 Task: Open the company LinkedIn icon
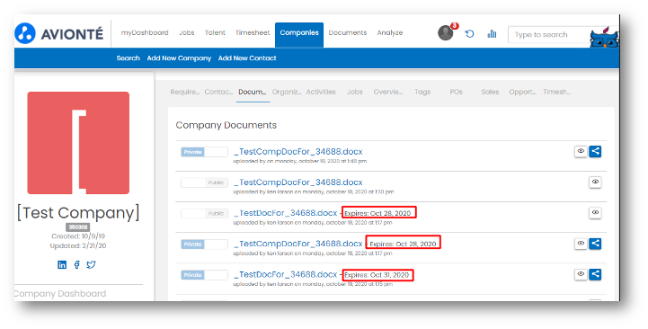(62, 264)
